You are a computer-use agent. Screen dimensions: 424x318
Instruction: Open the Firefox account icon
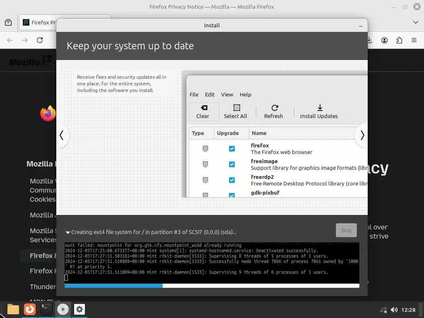point(384,40)
